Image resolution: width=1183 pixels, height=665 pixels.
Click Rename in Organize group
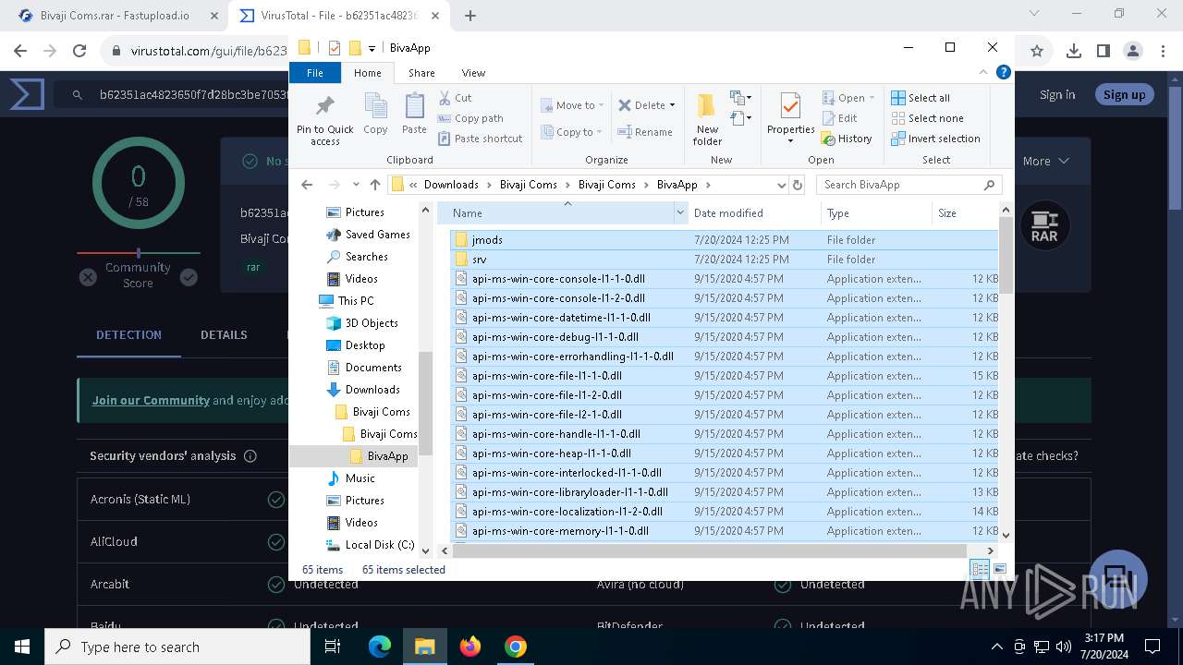pos(645,132)
